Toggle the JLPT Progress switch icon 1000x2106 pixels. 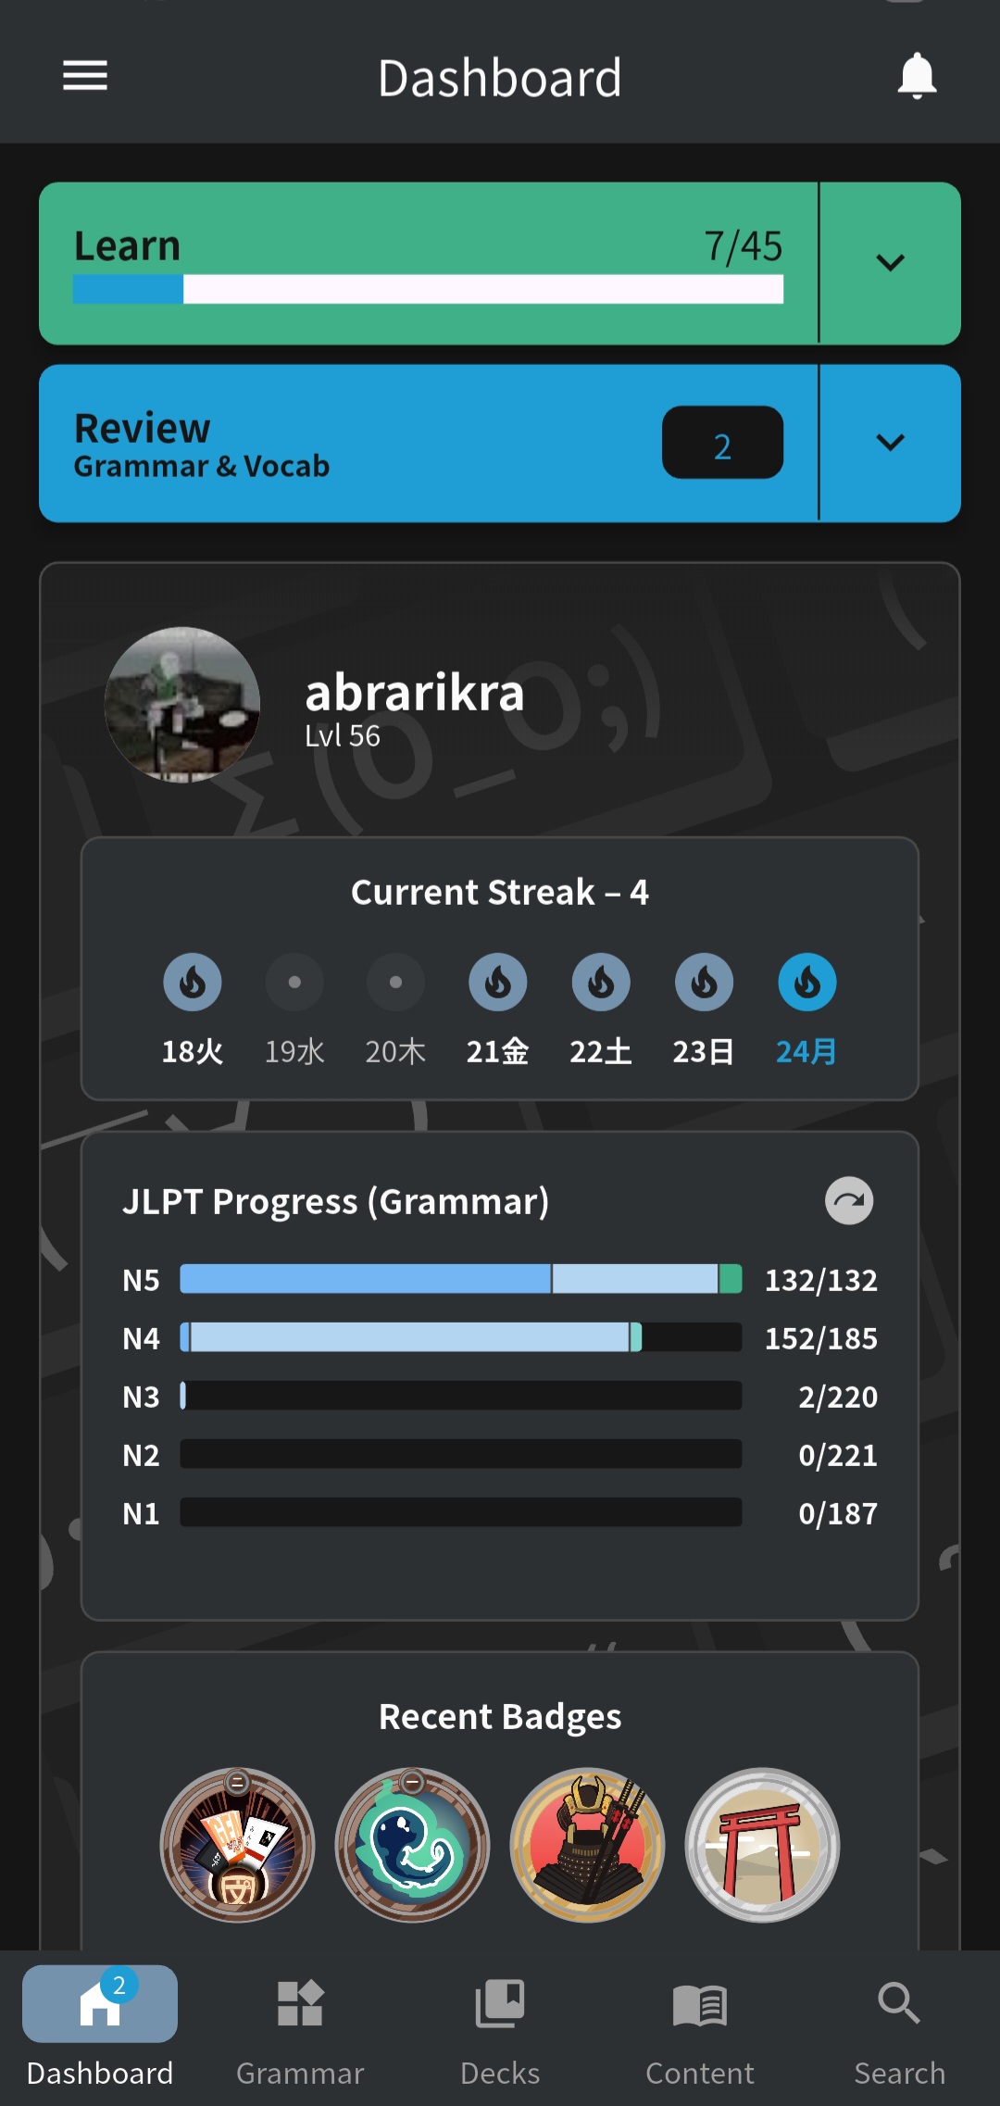coord(849,1200)
